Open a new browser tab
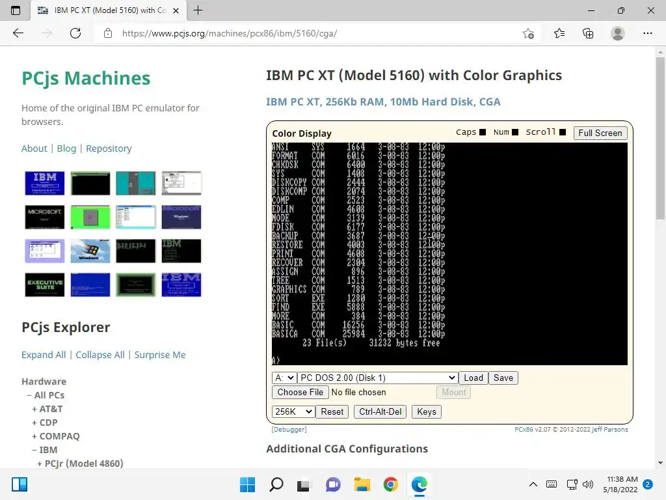The height and width of the screenshot is (500, 666). [x=198, y=10]
